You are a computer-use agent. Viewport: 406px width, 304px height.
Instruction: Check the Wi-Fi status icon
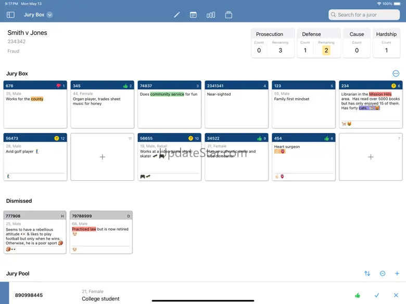[379, 4]
